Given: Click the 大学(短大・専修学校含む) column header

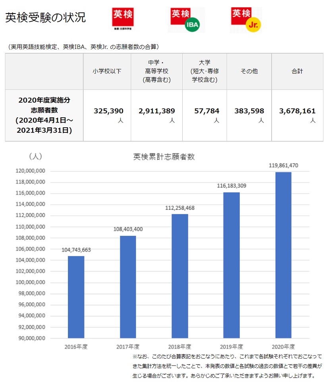Looking at the screenshot, I should 205,71.
